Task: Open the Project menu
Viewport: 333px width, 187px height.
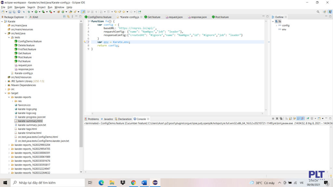Action: pyautogui.click(x=42, y=7)
